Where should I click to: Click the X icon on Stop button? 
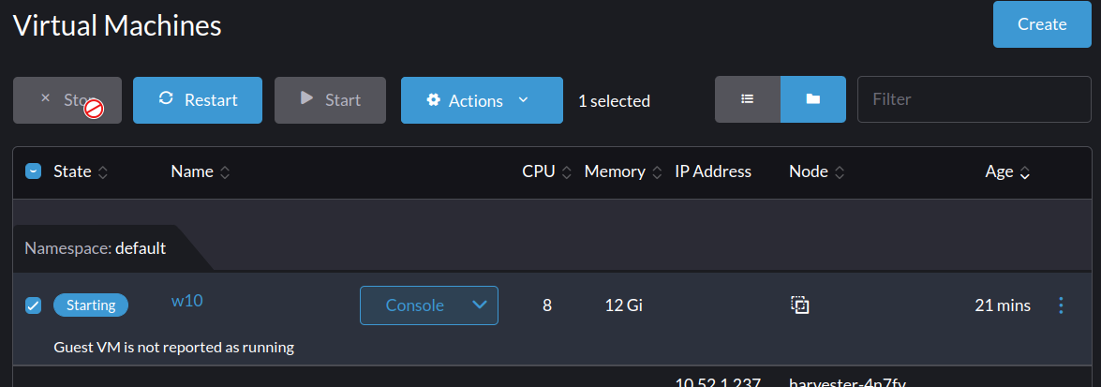(x=46, y=98)
